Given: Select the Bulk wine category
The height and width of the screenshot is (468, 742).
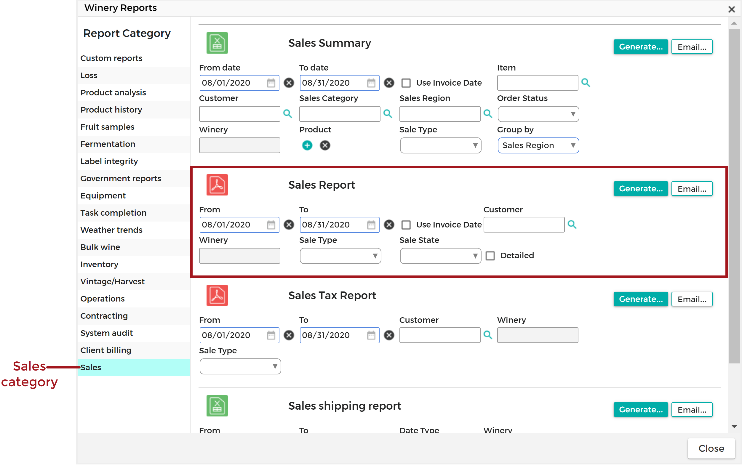Looking at the screenshot, I should click(x=134, y=247).
